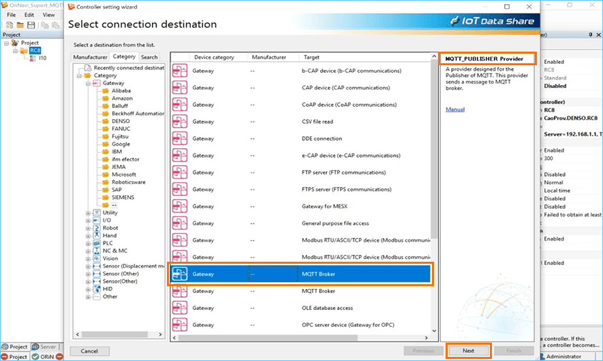603x361 pixels.
Task: Click the HID category icon in tree
Action: (x=97, y=289)
